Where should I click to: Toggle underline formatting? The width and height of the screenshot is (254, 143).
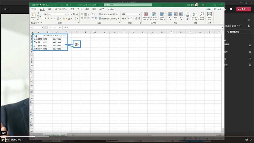coord(52,19)
